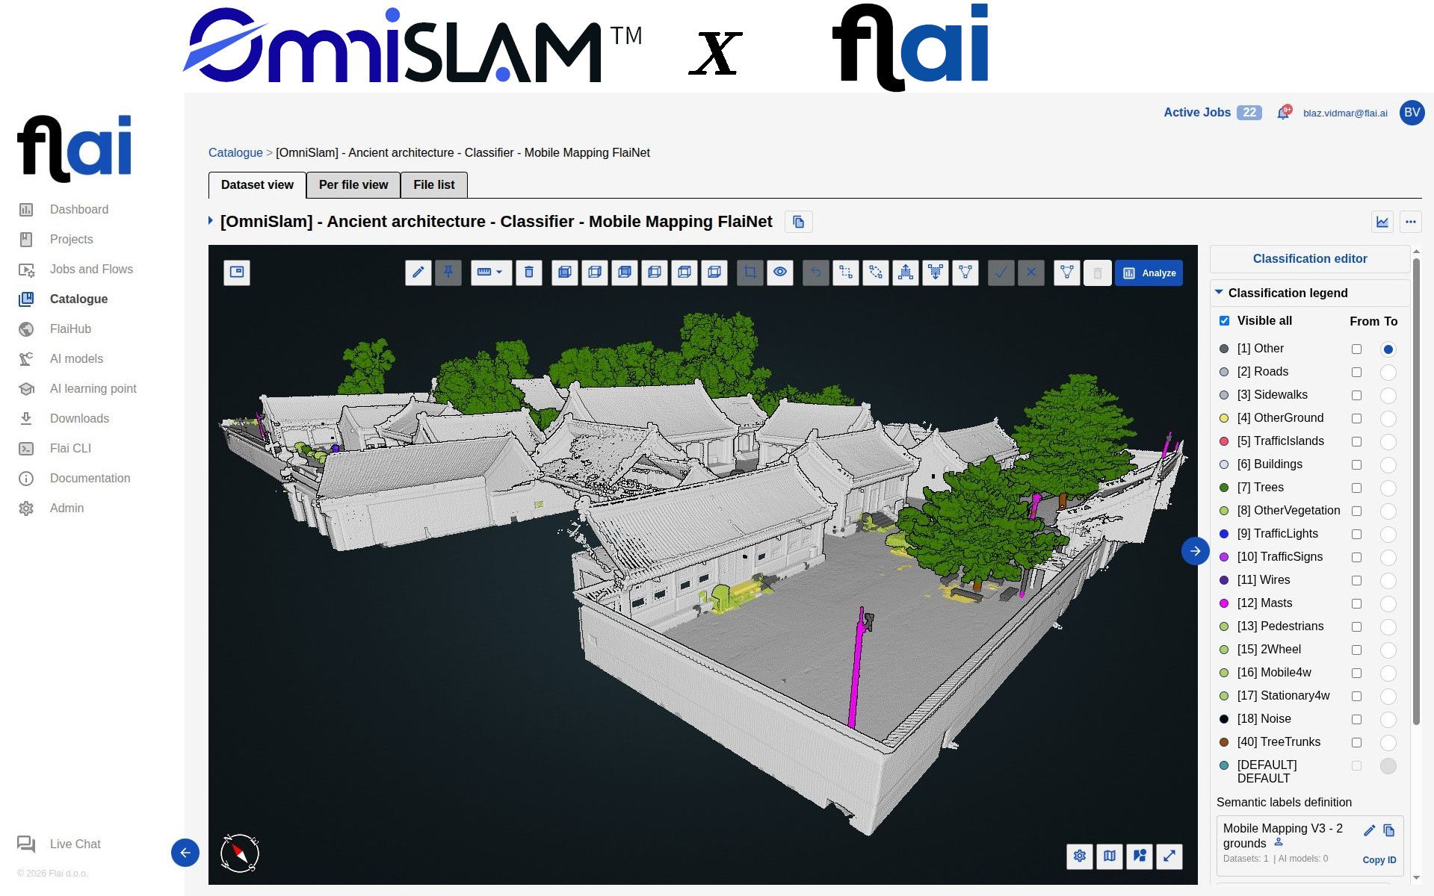The height and width of the screenshot is (896, 1434).
Task: Select the To radio for TreeTrunks
Action: (1388, 742)
